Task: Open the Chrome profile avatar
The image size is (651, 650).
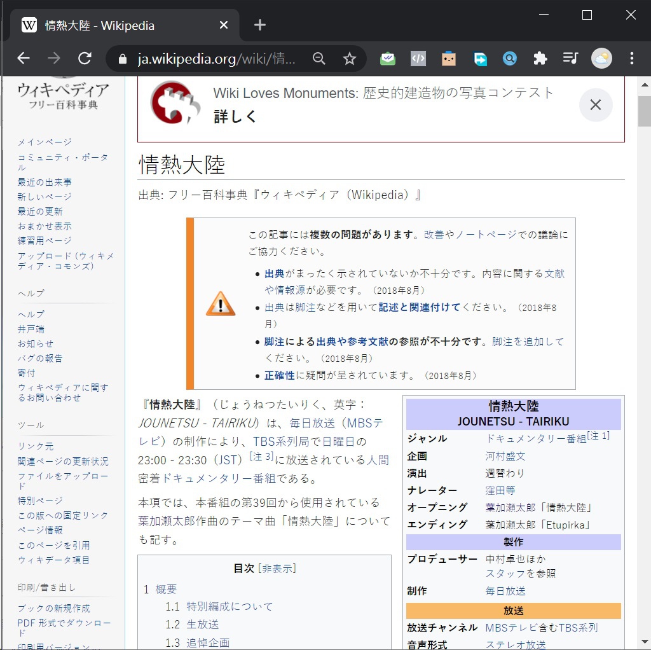Action: (x=601, y=59)
